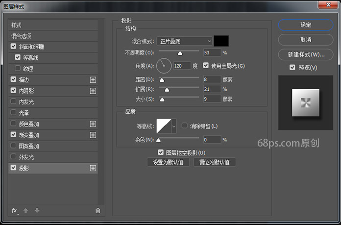
Task: Click the 扩展 slider handle
Action: click(167, 90)
